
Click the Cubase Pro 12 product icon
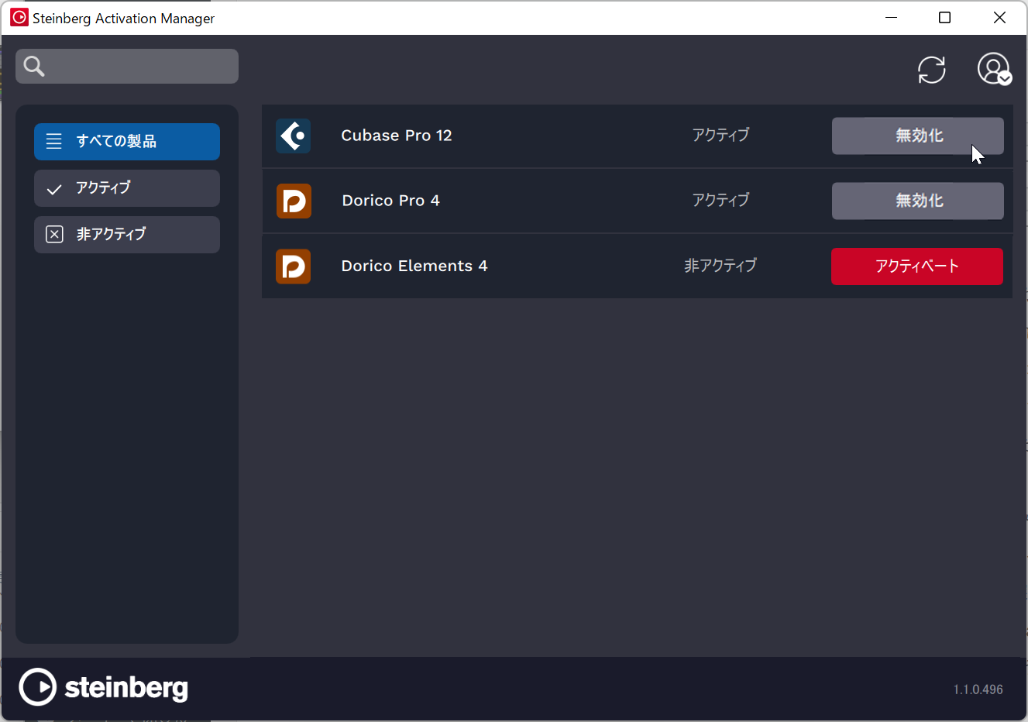(x=294, y=136)
